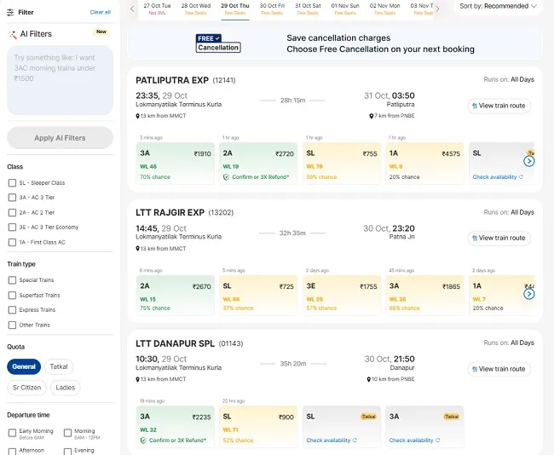Select 27 Oct Tue date tab

(157, 9)
